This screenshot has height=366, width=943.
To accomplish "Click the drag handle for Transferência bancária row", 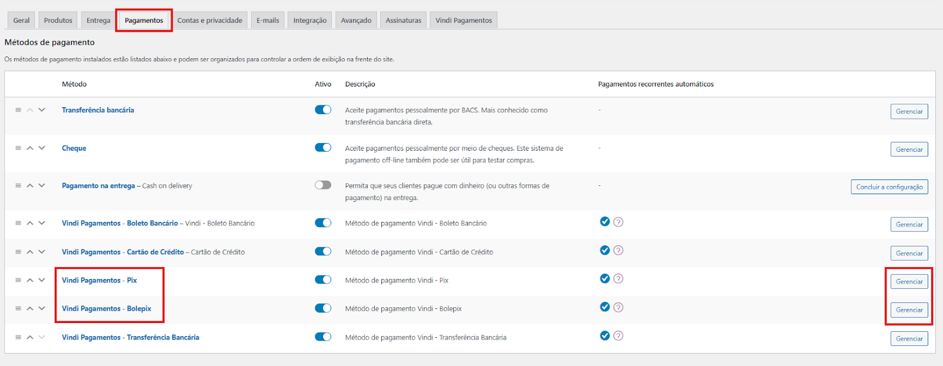I will 18,110.
